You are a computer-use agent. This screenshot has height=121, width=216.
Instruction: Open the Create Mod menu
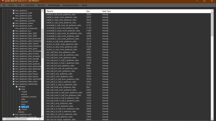29,5
